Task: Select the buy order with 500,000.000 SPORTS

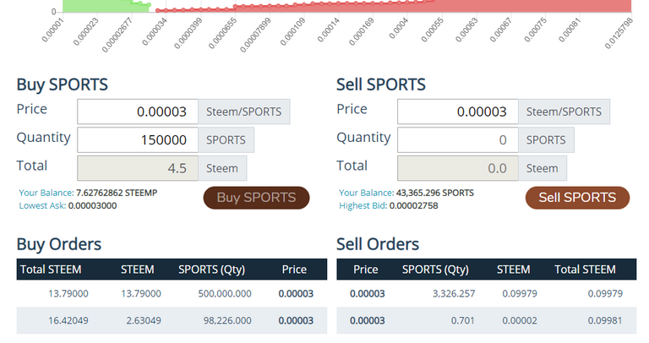Action: pos(172,294)
